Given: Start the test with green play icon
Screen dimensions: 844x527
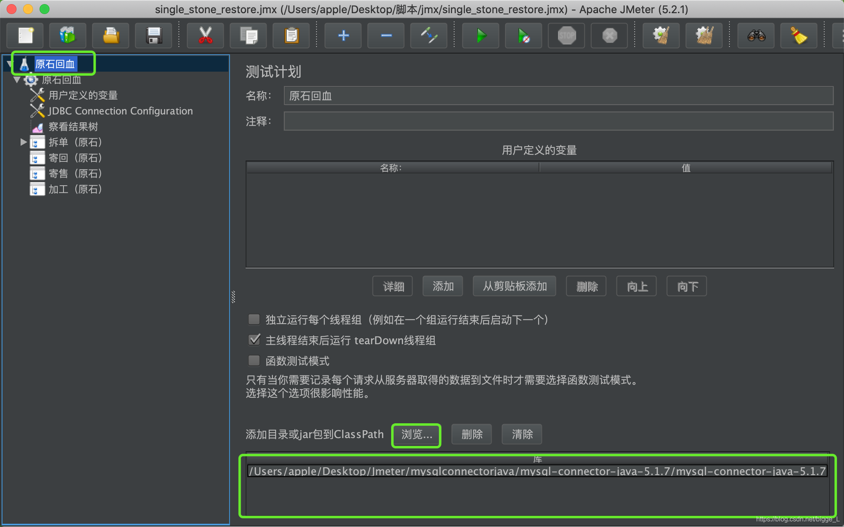Looking at the screenshot, I should [x=481, y=35].
